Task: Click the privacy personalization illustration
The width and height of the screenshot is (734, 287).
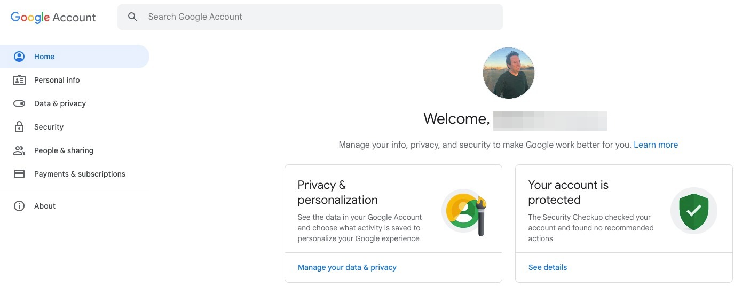Action: (464, 212)
